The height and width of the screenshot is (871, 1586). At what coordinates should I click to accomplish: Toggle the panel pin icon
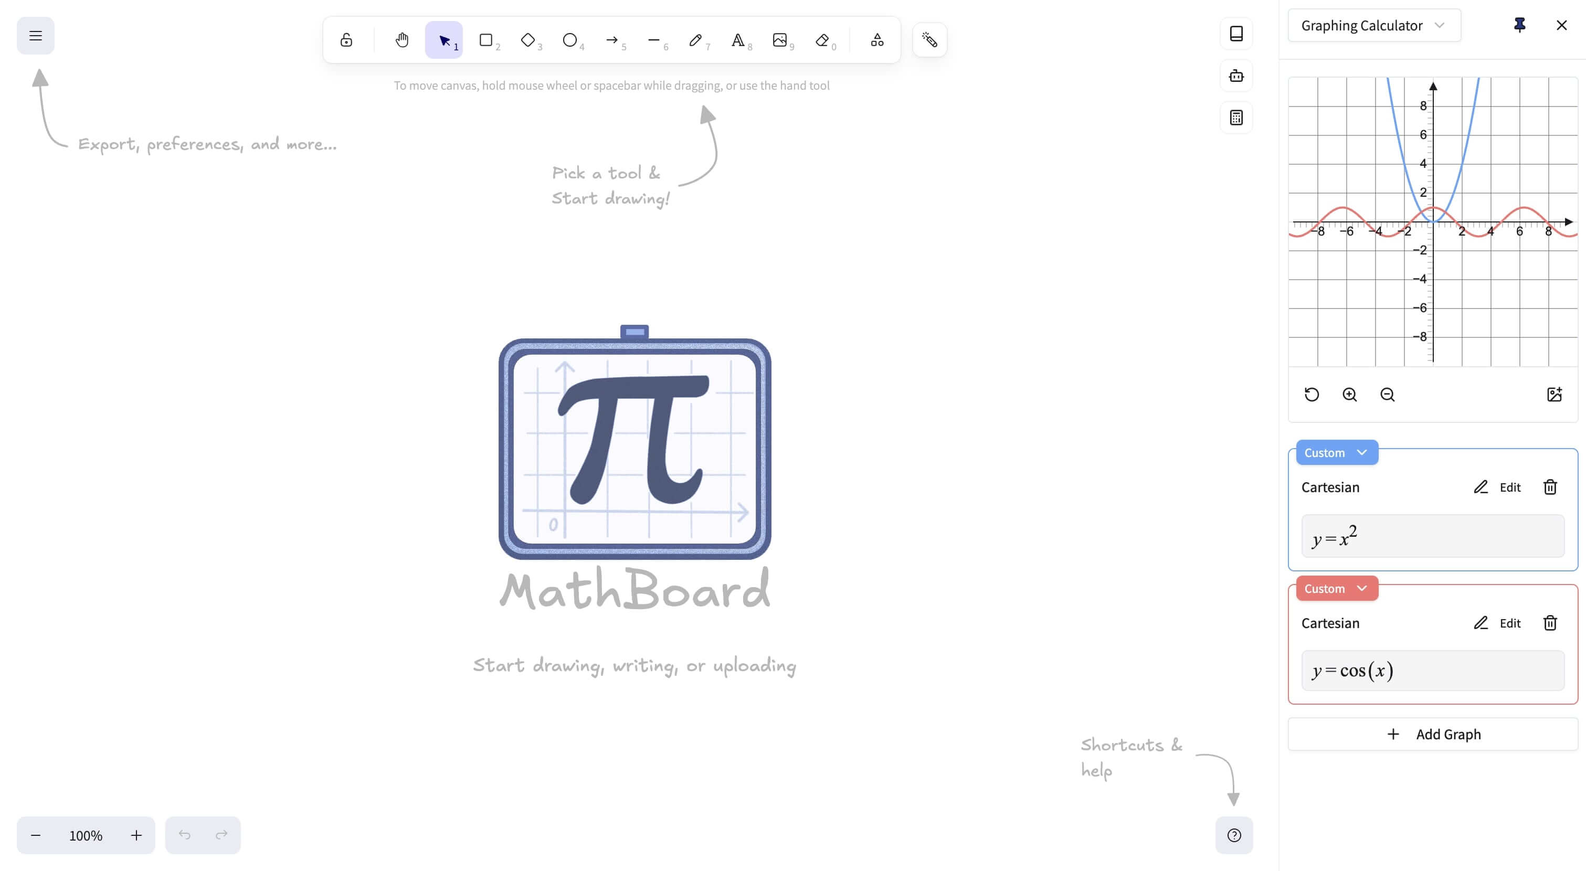[x=1519, y=25]
